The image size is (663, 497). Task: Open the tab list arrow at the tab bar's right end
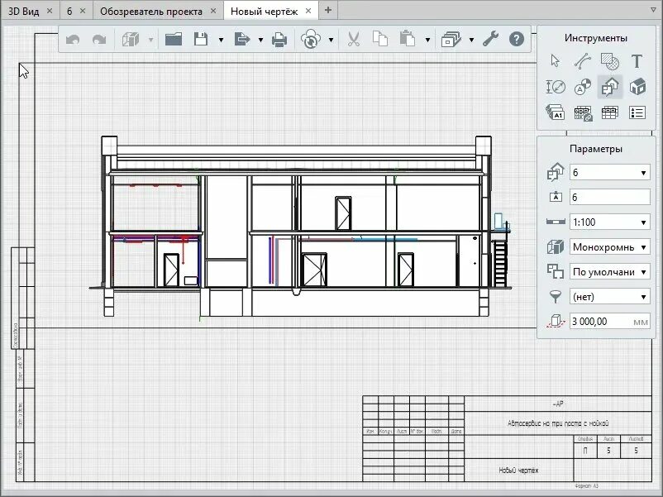tap(654, 10)
